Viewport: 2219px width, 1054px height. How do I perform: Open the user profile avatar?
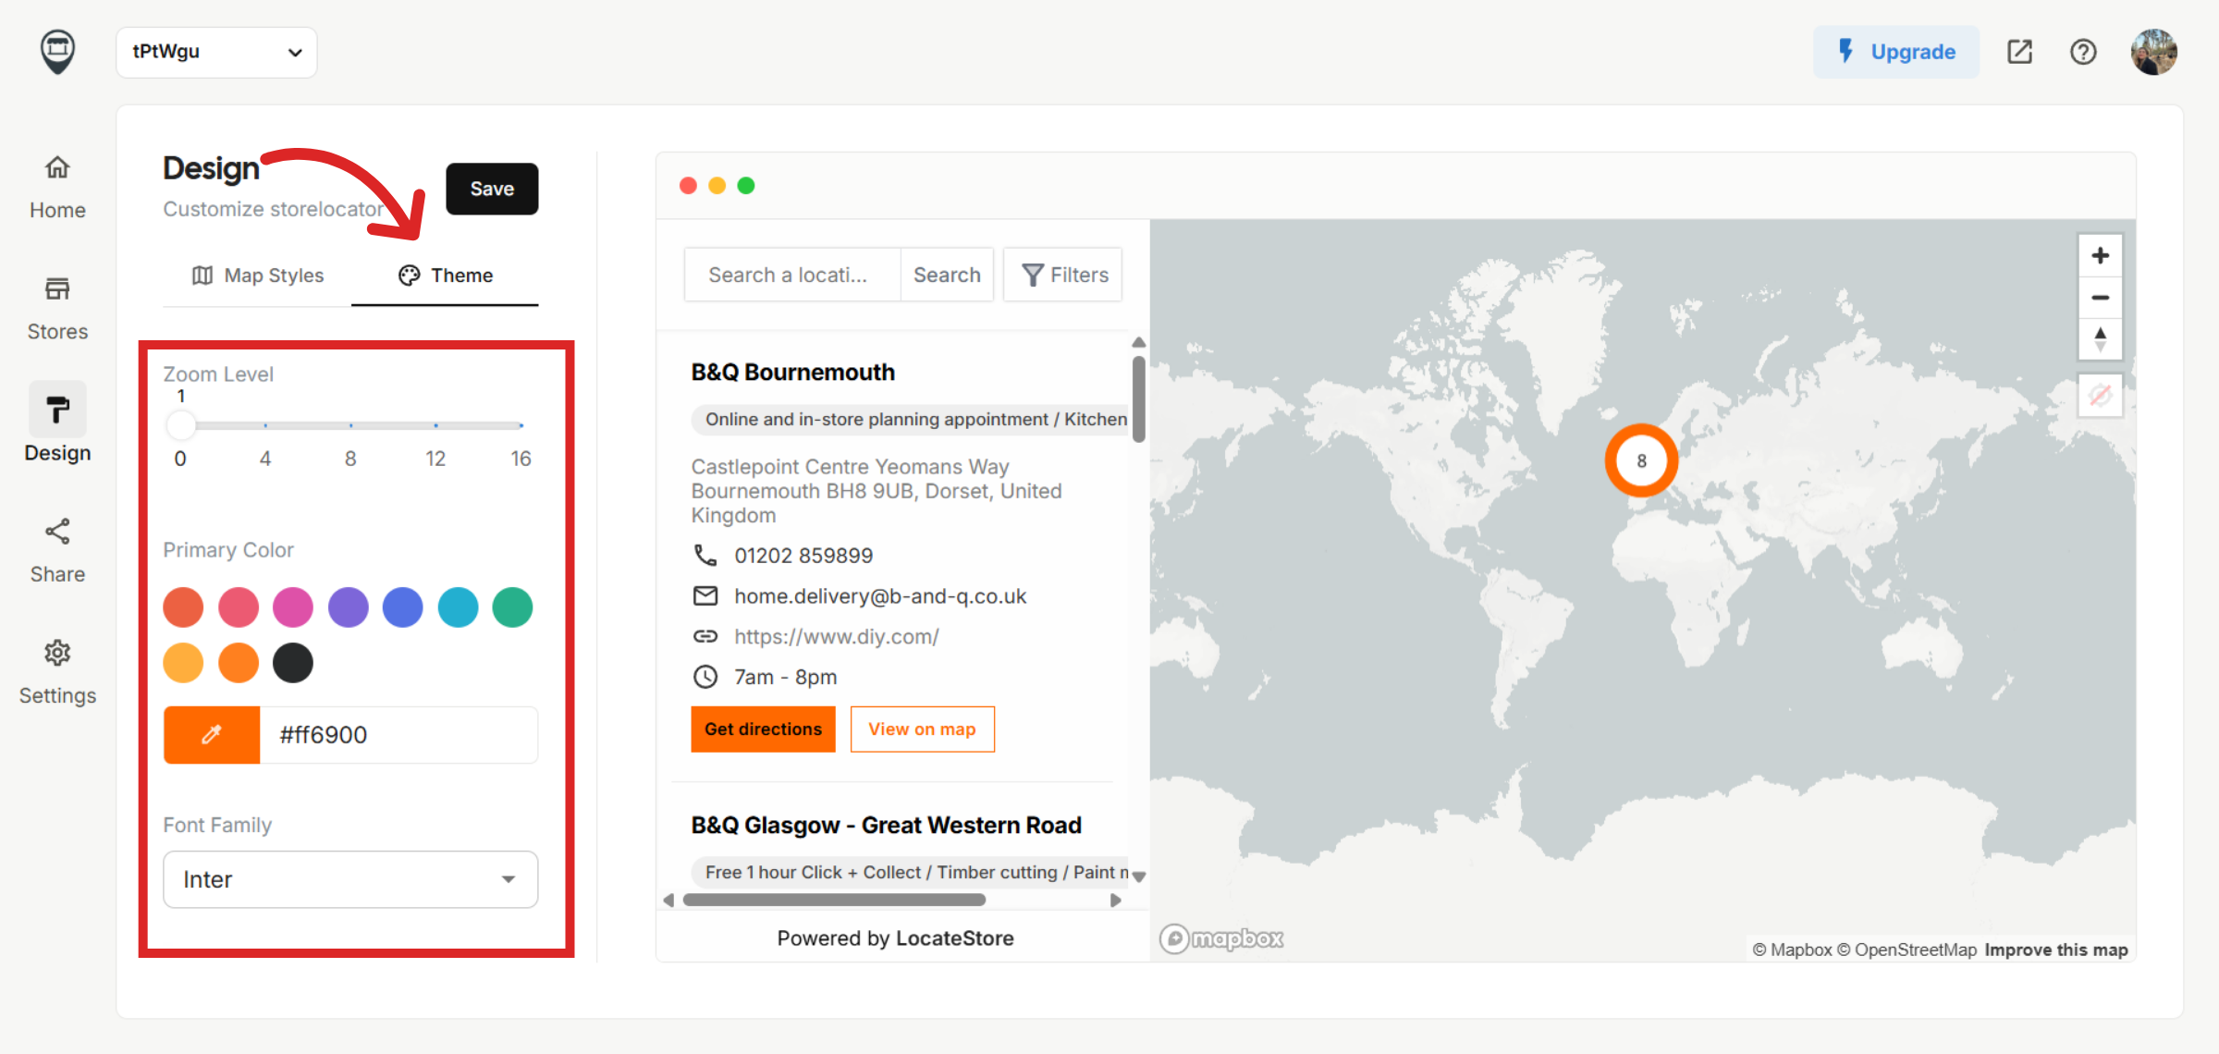[x=2154, y=52]
